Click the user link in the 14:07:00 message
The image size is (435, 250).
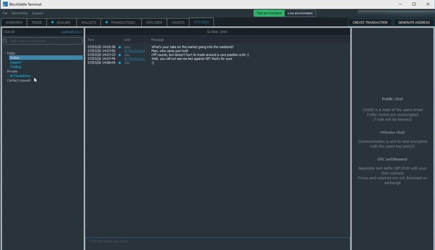(134, 51)
